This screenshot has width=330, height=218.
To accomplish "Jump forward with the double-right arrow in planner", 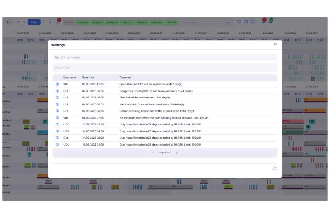I will (50, 22).
